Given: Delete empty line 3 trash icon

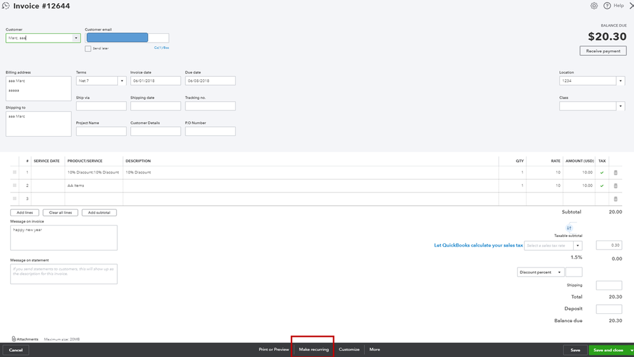Looking at the screenshot, I should coord(616,199).
